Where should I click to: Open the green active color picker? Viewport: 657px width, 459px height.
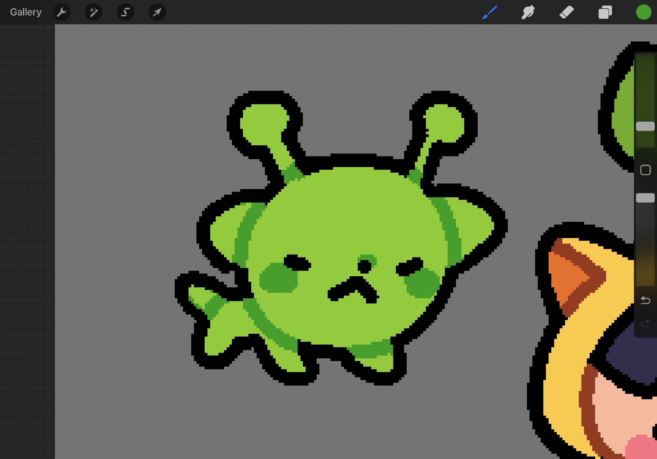(643, 12)
